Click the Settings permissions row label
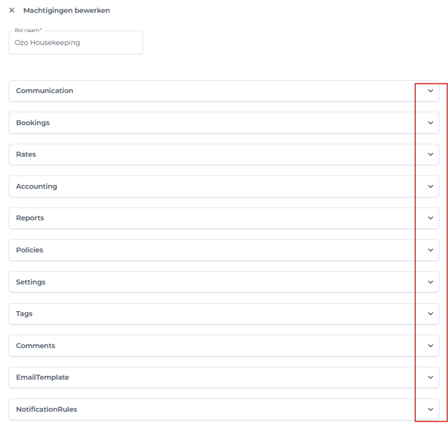448x424 pixels. 31,282
